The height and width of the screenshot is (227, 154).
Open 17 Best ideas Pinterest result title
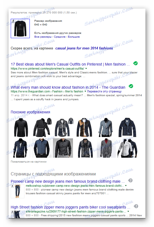click(x=70, y=64)
